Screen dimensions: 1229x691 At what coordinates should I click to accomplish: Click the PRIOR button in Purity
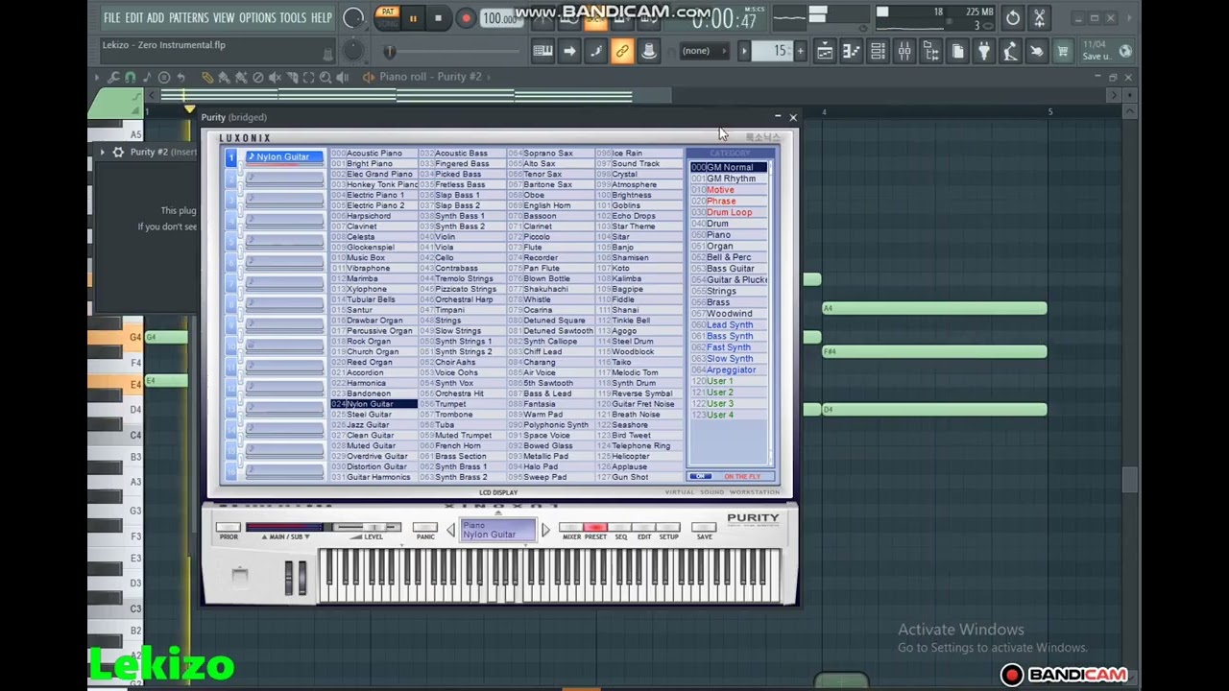tap(229, 527)
